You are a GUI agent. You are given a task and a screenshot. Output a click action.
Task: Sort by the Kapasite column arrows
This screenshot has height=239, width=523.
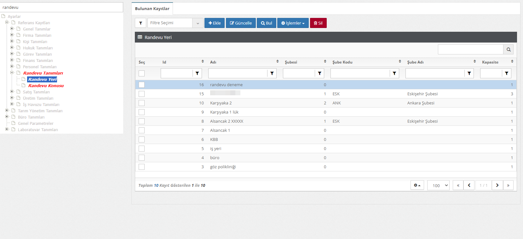pos(512,62)
